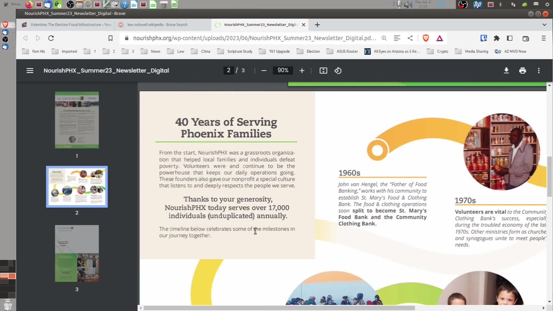Open the Brave Wallet icon

point(526,38)
